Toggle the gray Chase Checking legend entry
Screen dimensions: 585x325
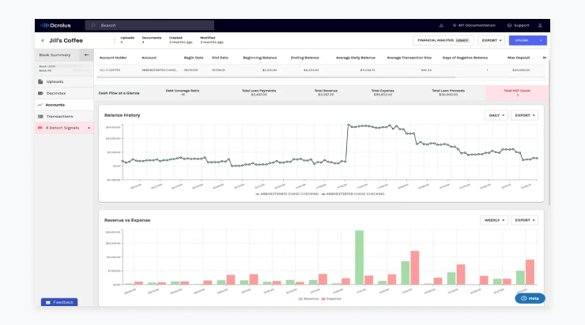353,194
